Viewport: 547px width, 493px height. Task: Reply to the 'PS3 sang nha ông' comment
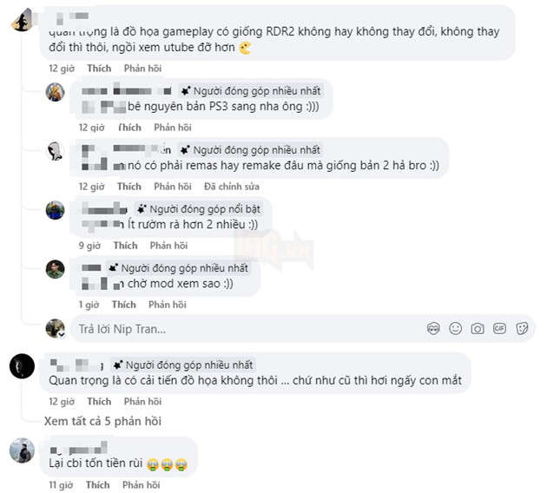[173, 128]
